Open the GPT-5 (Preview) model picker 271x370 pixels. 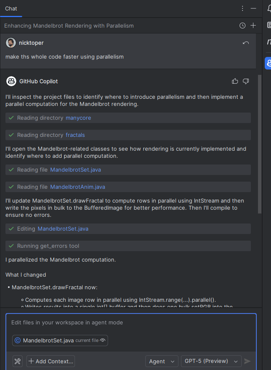[x=211, y=361]
